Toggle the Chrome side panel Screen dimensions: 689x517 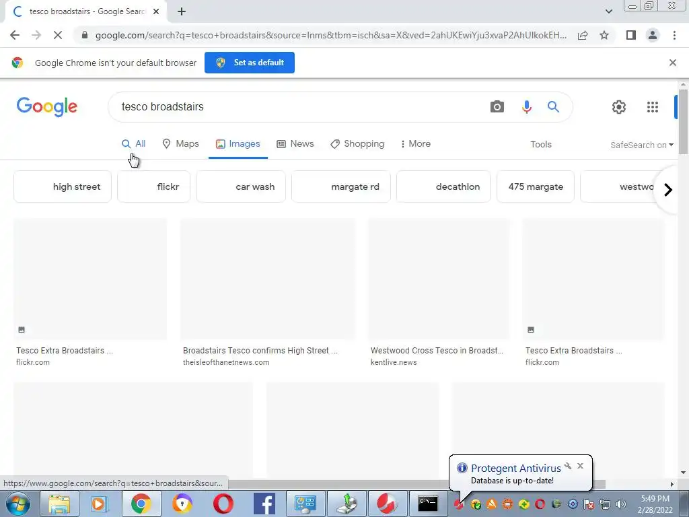tap(631, 35)
